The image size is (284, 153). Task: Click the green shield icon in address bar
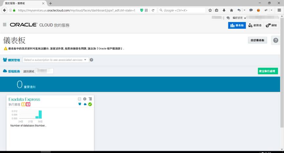[142, 10]
